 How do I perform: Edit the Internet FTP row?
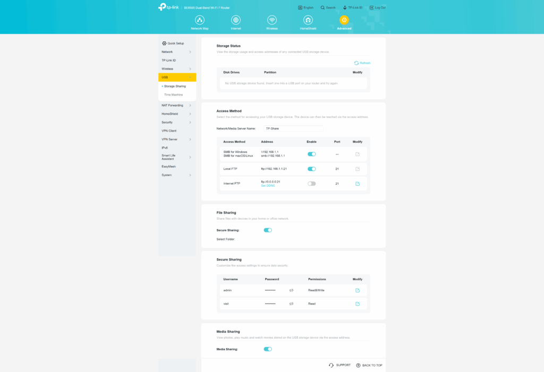(358, 184)
